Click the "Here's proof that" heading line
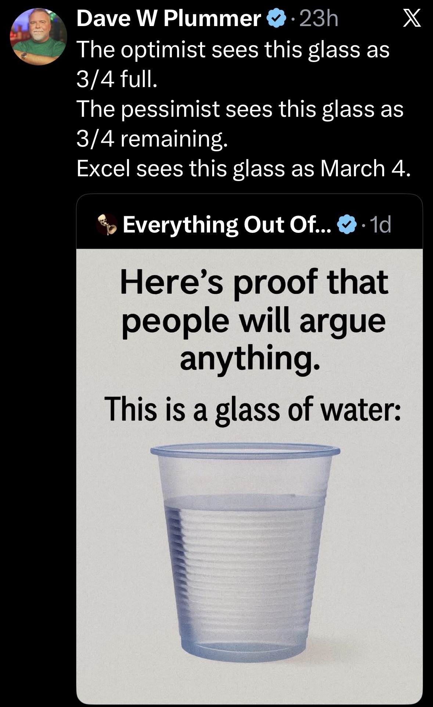This screenshot has width=433, height=707. pos(254,282)
